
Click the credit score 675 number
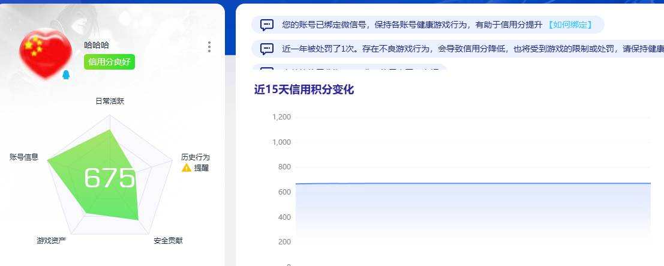tap(110, 178)
